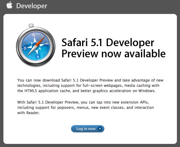Click the 'Safari 5.1 Developer' headline line
This screenshot has width=180, height=147.
(108, 42)
